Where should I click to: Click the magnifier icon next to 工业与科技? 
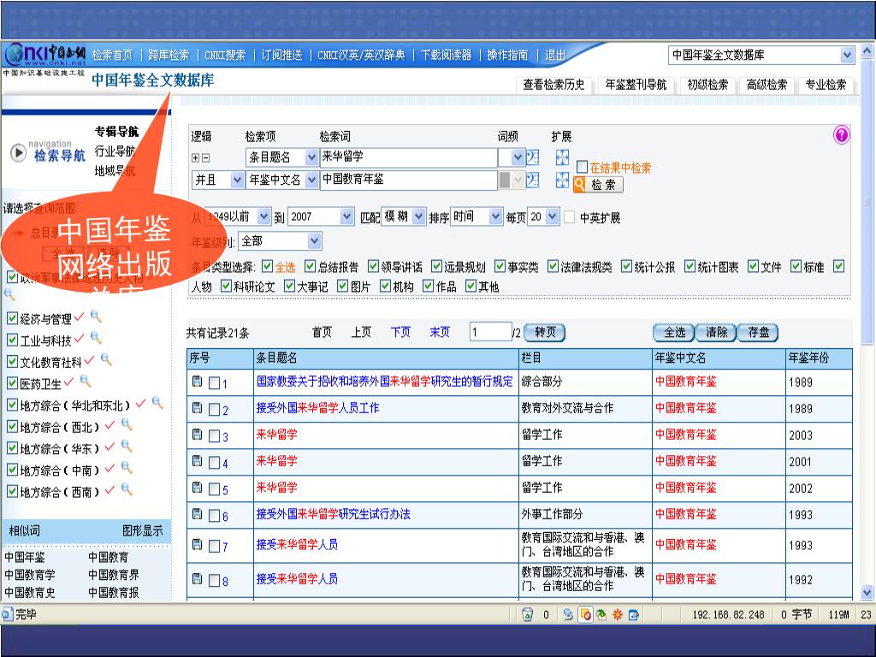[96, 338]
